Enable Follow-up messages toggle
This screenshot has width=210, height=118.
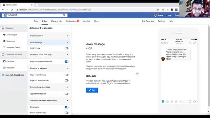(66, 113)
